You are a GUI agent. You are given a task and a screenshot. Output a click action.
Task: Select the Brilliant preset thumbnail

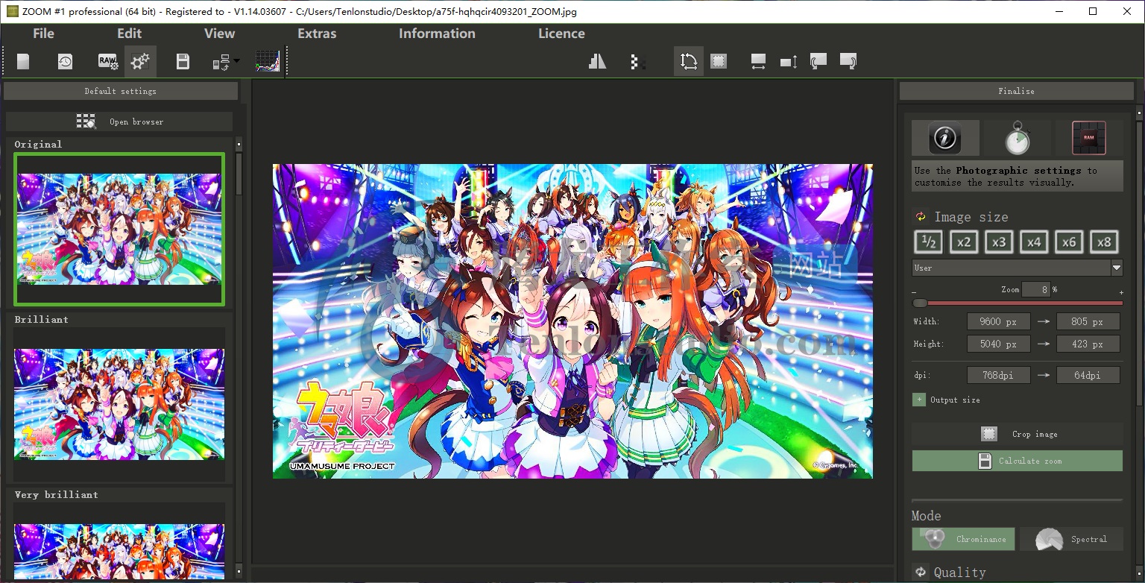click(x=119, y=404)
